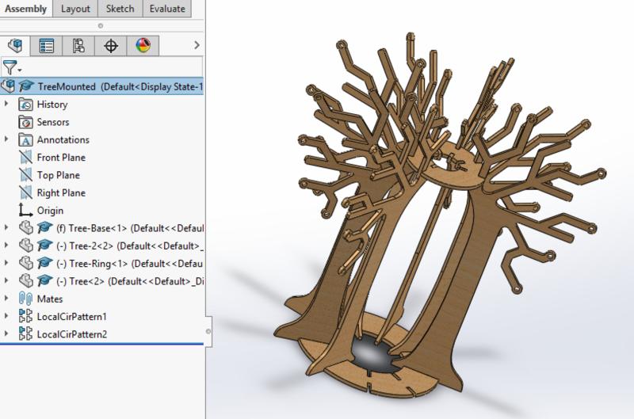Select the (-) Tree-2<2> component
This screenshot has width=634, height=419.
tap(130, 246)
